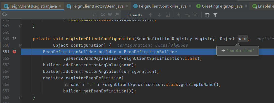274x103 pixels.
Task: Click builder.getBeanDefinition()) on line 357
Action: (x=98, y=91)
